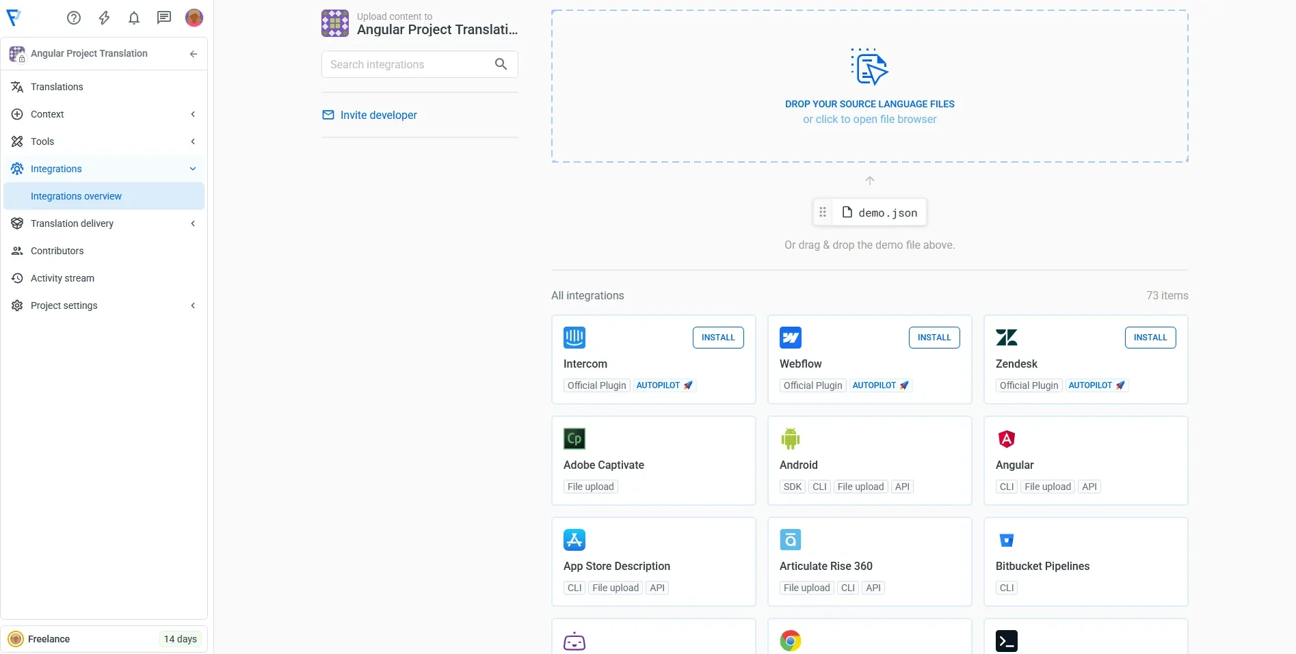The height and width of the screenshot is (654, 1296).
Task: Collapse the Integrations sidebar section
Action: (x=193, y=169)
